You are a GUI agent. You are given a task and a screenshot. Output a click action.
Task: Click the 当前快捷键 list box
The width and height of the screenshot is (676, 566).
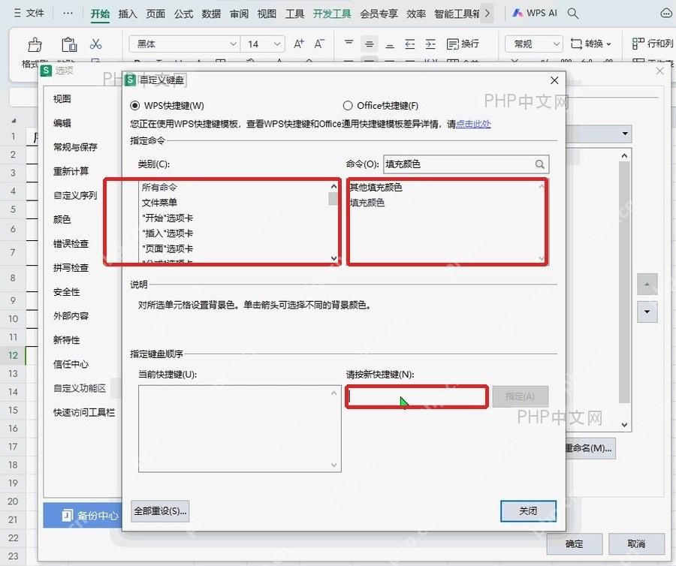click(x=240, y=429)
